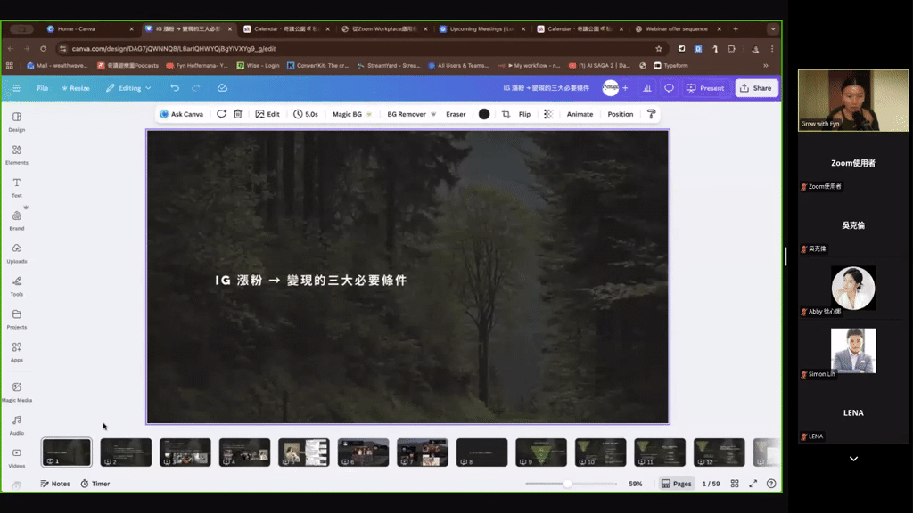Toggle the Notes panel at the bottom
The image size is (913, 513).
[x=55, y=483]
